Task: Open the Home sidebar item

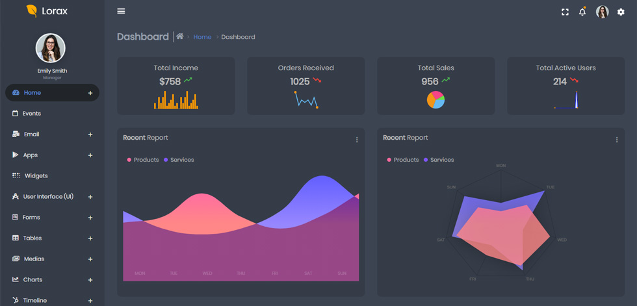Action: 52,92
